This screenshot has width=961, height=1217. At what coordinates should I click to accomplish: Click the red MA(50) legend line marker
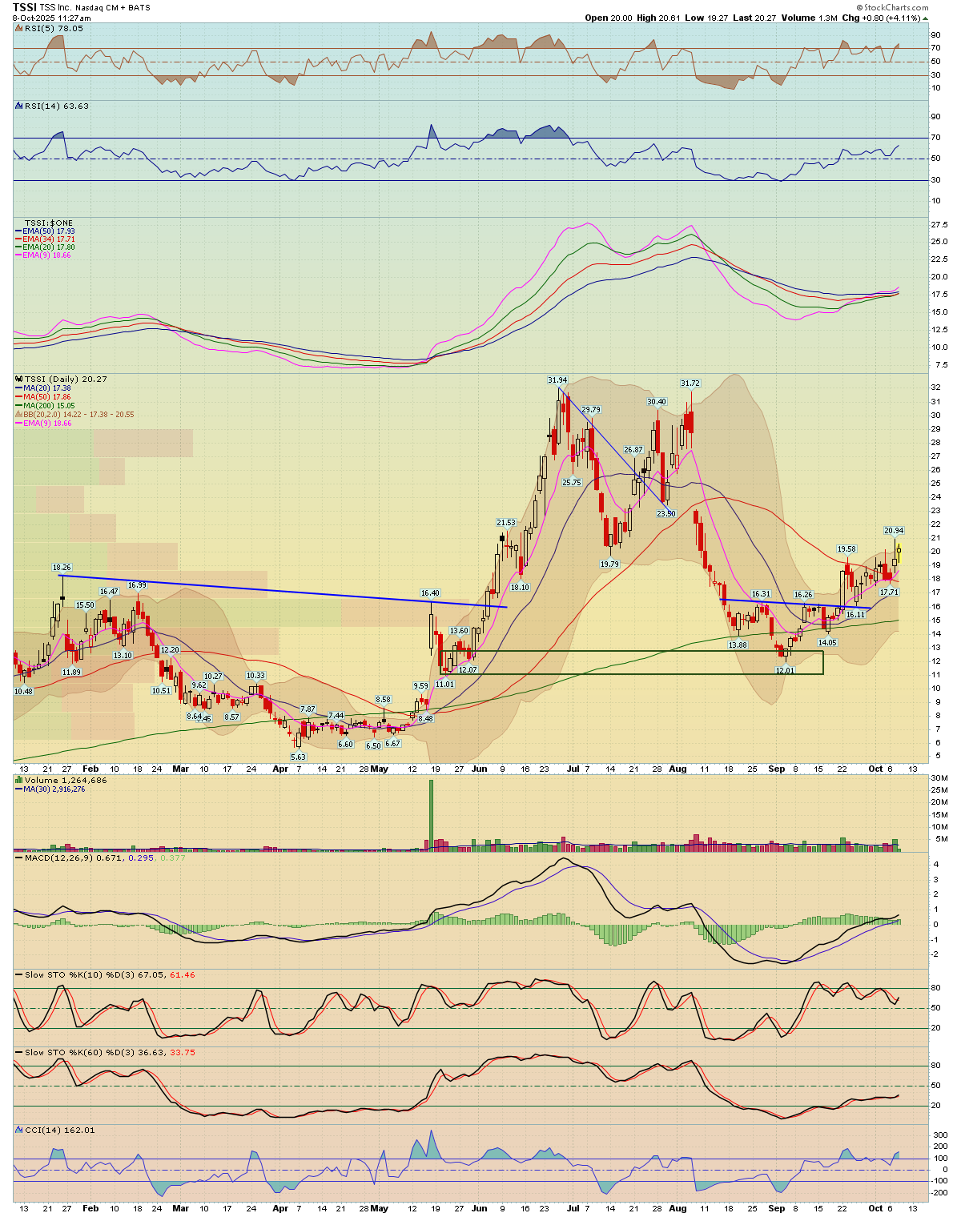[x=18, y=397]
